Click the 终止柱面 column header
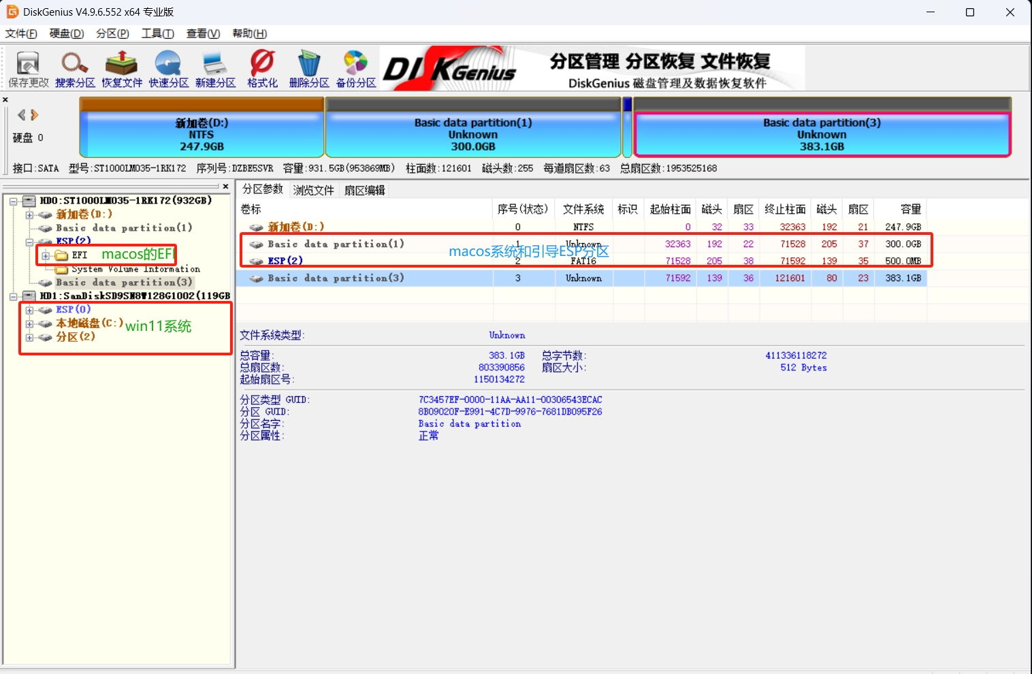Image resolution: width=1032 pixels, height=674 pixels. coord(785,209)
